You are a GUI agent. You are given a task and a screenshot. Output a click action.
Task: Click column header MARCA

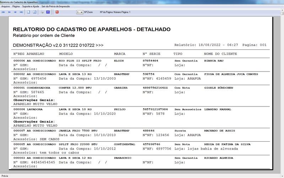pyautogui.click(x=120, y=54)
